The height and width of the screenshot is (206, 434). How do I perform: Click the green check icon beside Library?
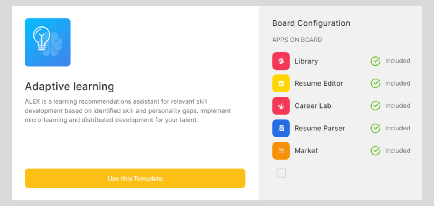[375, 61]
